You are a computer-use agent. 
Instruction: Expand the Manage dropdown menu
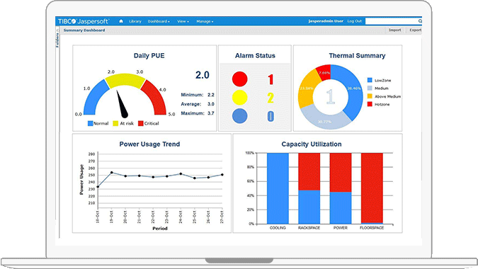[x=205, y=21]
